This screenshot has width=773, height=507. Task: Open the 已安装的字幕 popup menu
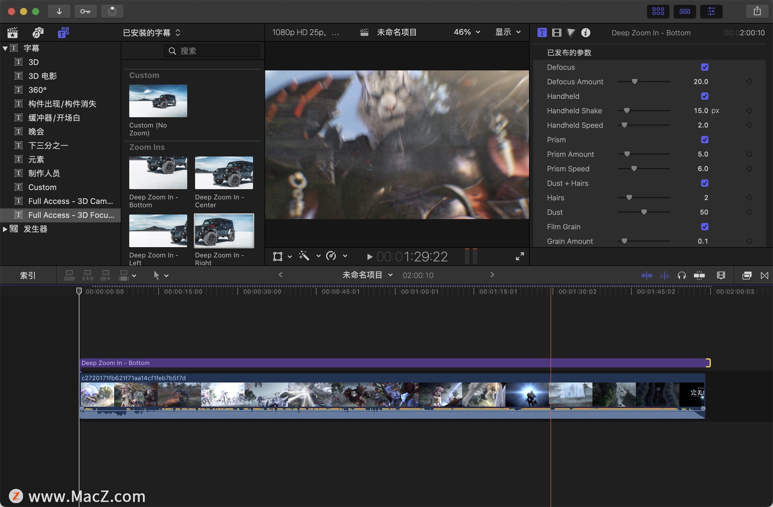tap(151, 33)
